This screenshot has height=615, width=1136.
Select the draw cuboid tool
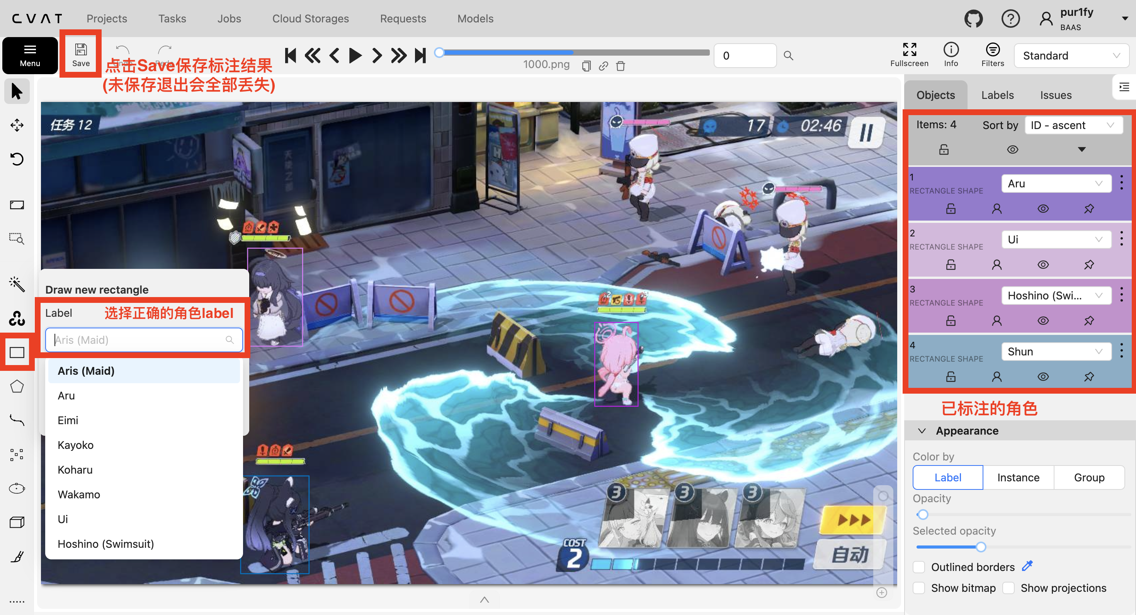click(17, 522)
